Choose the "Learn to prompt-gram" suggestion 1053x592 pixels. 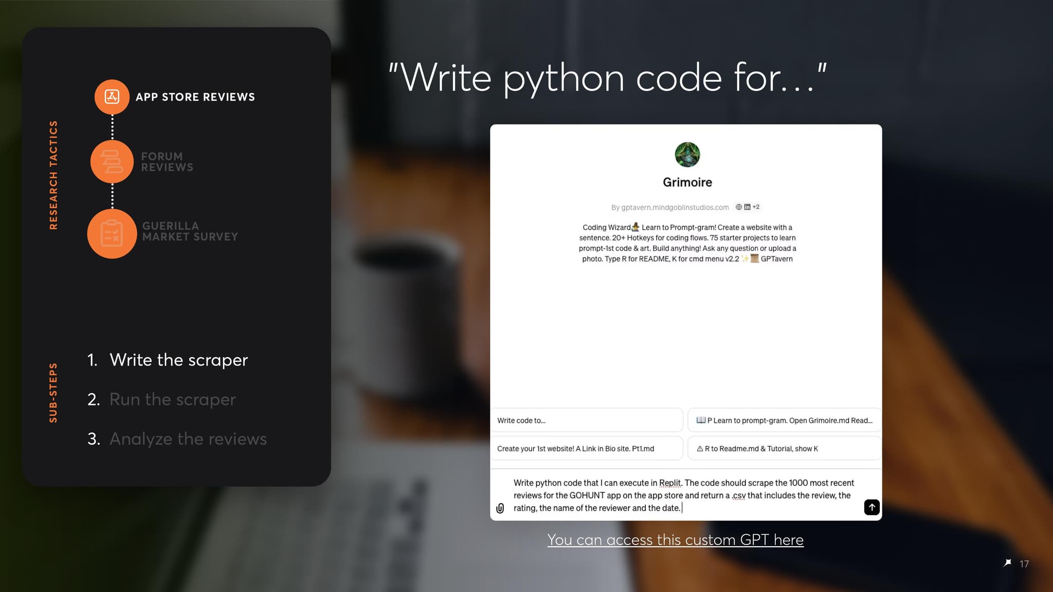pyautogui.click(x=785, y=420)
